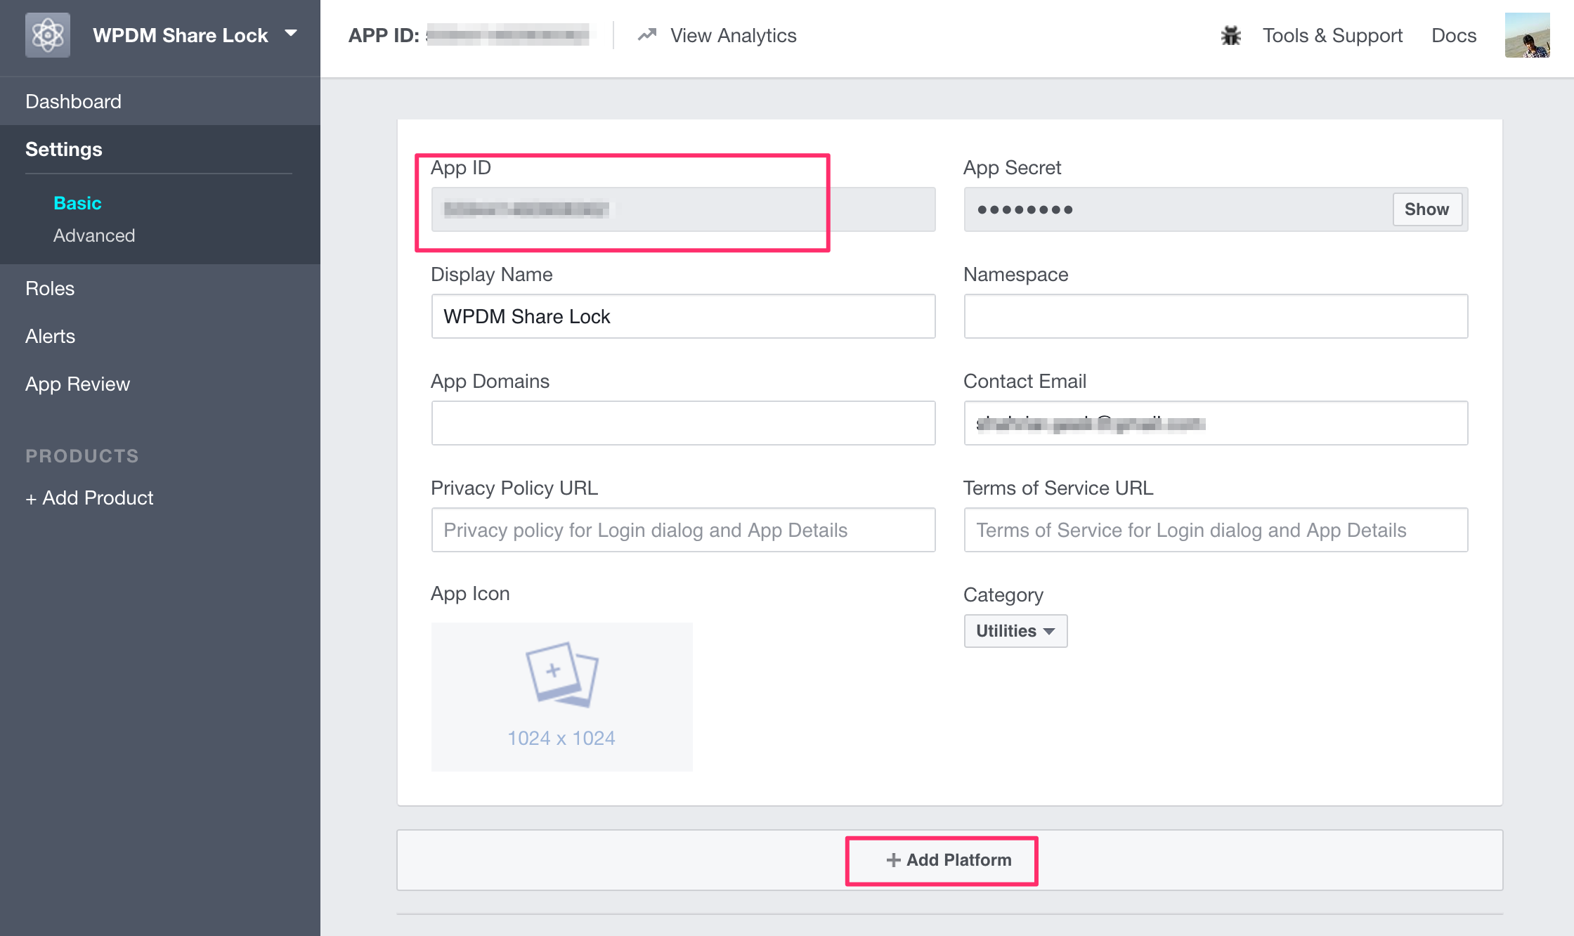Click the Privacy Policy URL field

coord(683,530)
